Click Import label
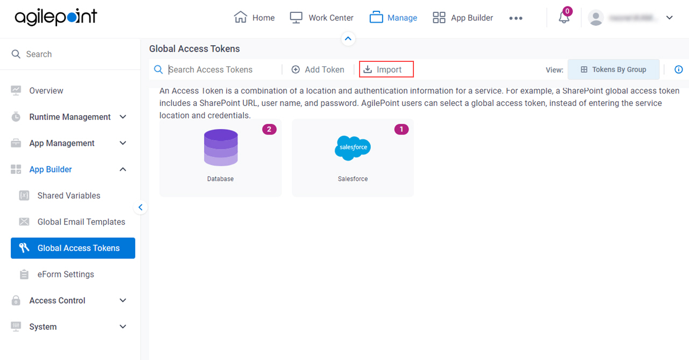The image size is (689, 360). point(389,69)
